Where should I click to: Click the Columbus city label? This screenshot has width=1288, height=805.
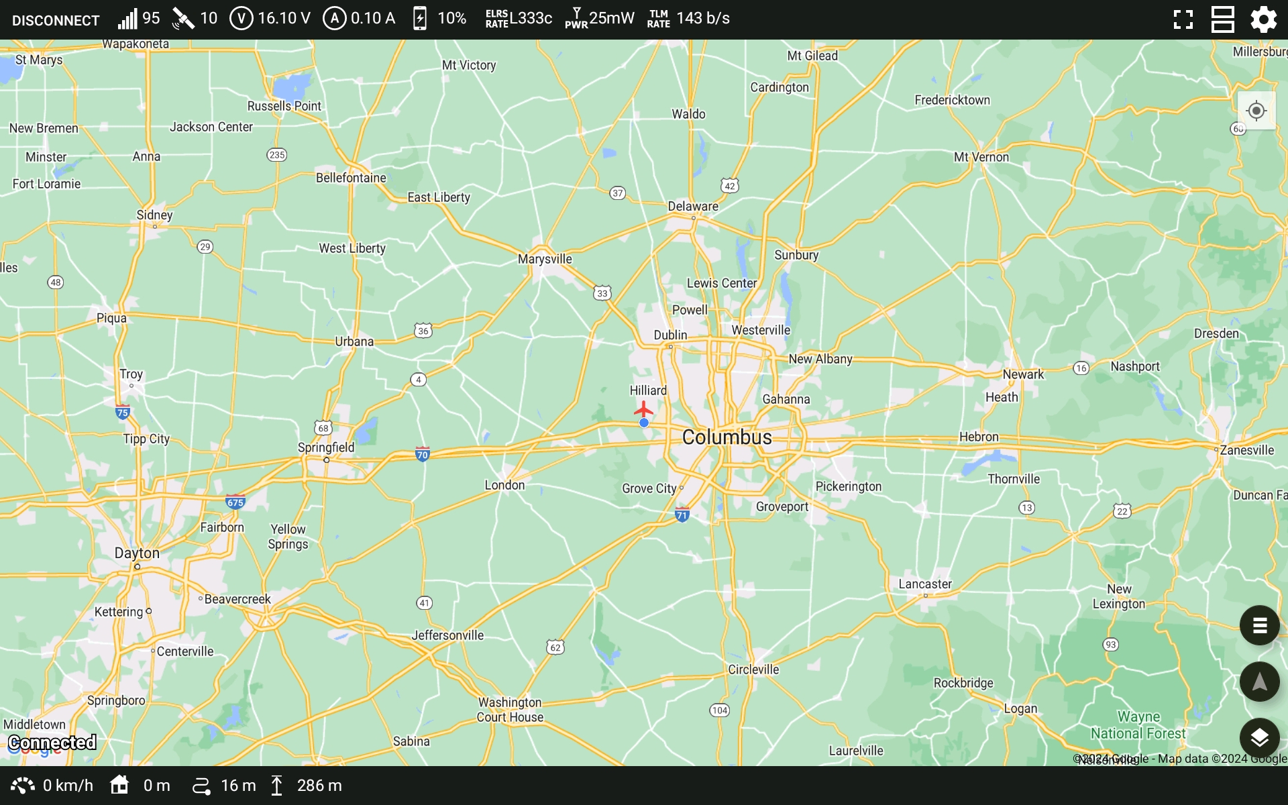click(x=727, y=437)
